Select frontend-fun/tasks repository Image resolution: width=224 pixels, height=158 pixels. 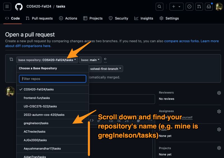point(53,98)
